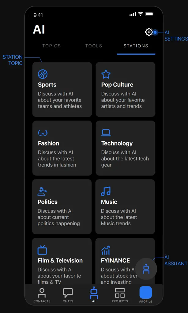Screen dimensions: 188x313
Task: Open Contacts in bottom navigation
Action: [x=42, y=296]
